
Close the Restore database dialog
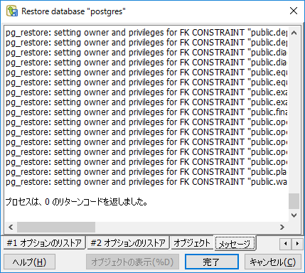[294, 11]
